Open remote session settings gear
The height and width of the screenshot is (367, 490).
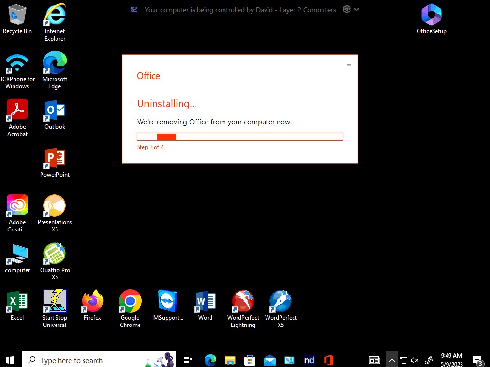pyautogui.click(x=347, y=9)
